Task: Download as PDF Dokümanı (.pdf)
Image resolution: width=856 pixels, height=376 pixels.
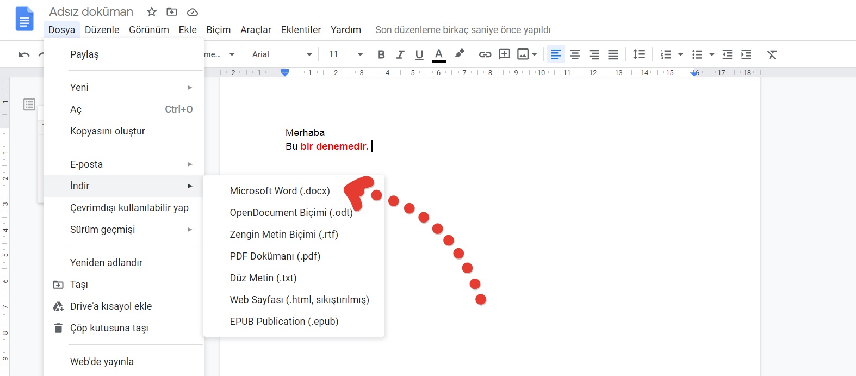Action: [294, 256]
